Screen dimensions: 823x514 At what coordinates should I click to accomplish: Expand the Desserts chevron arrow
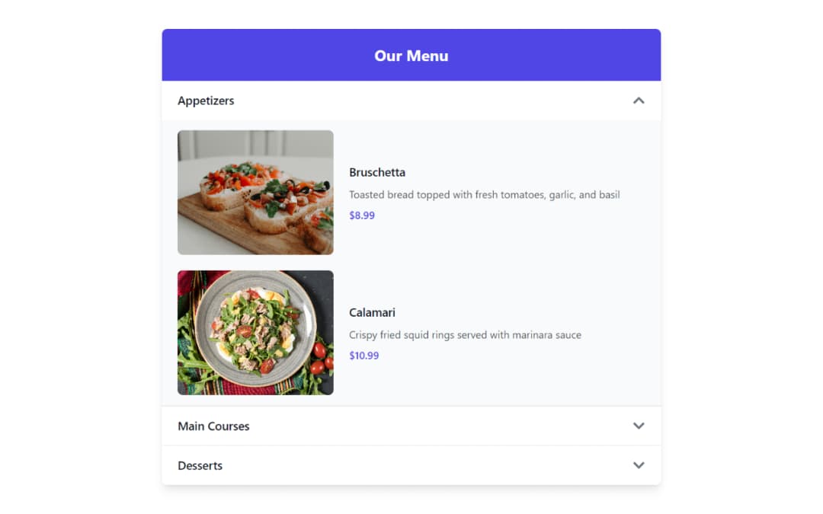click(639, 465)
